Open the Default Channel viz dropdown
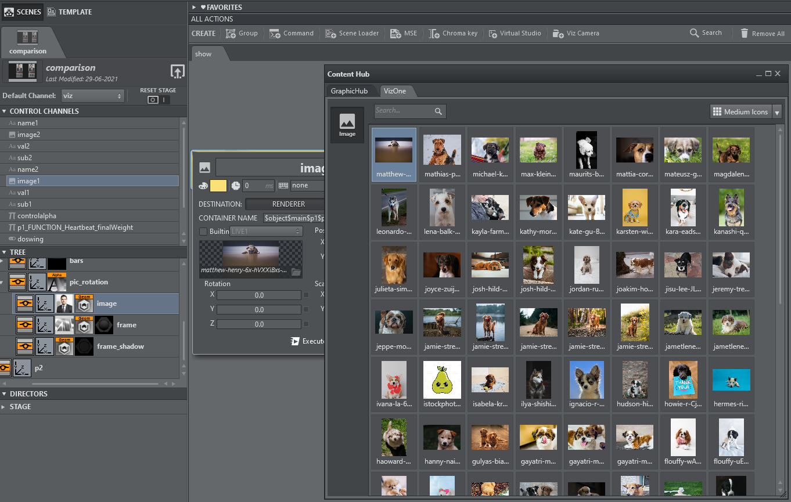The image size is (791, 502). click(93, 96)
